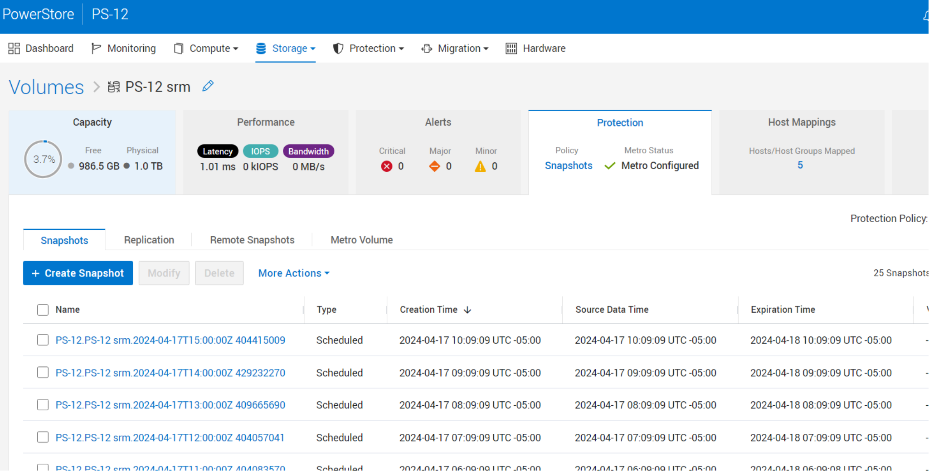Viewport: 929px width, 471px height.
Task: Click expiration time 2024-04-18 09:09:09 cell
Action: 821,373
